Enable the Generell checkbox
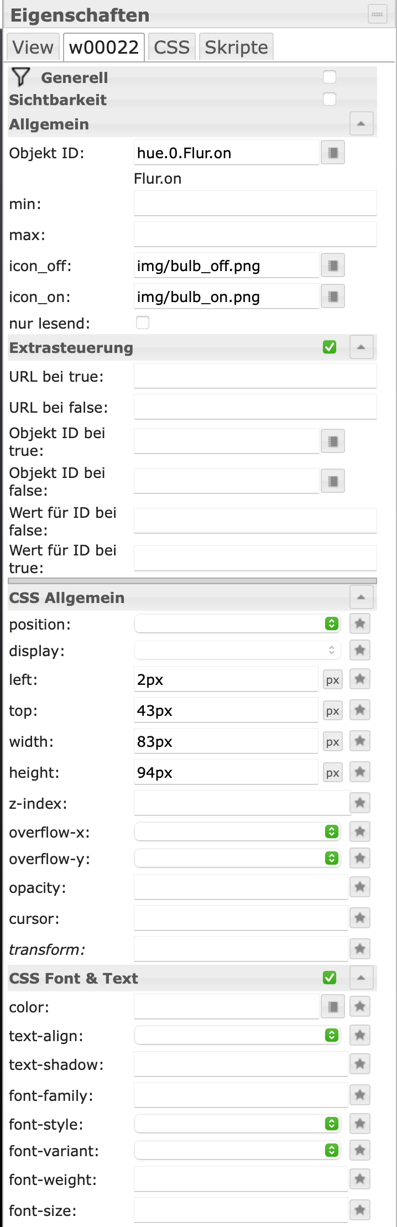The width and height of the screenshot is (397, 1227). point(330,77)
